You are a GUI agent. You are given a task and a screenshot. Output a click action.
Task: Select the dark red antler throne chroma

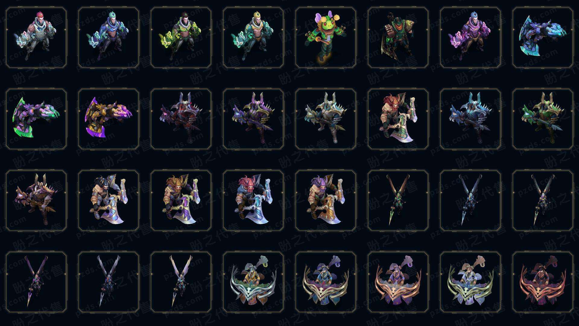pyautogui.click(x=543, y=282)
